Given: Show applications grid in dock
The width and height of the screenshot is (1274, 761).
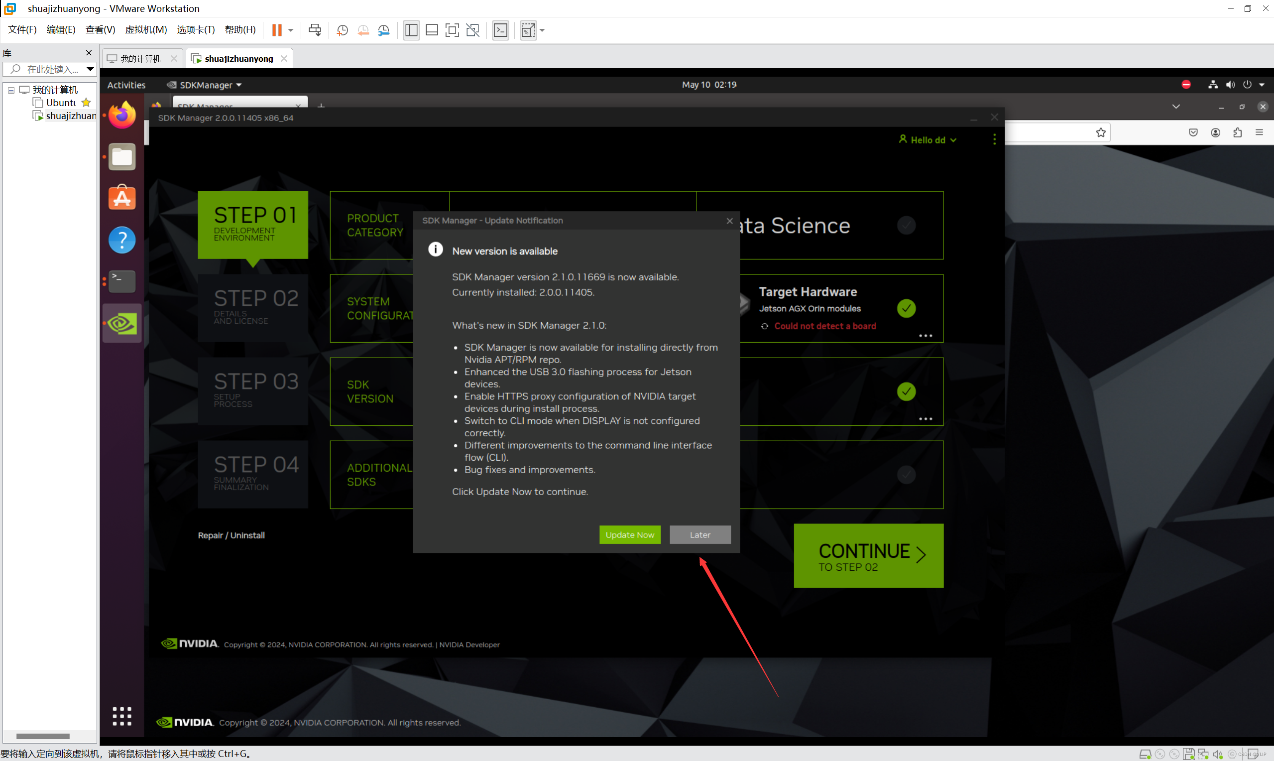Looking at the screenshot, I should click(122, 716).
